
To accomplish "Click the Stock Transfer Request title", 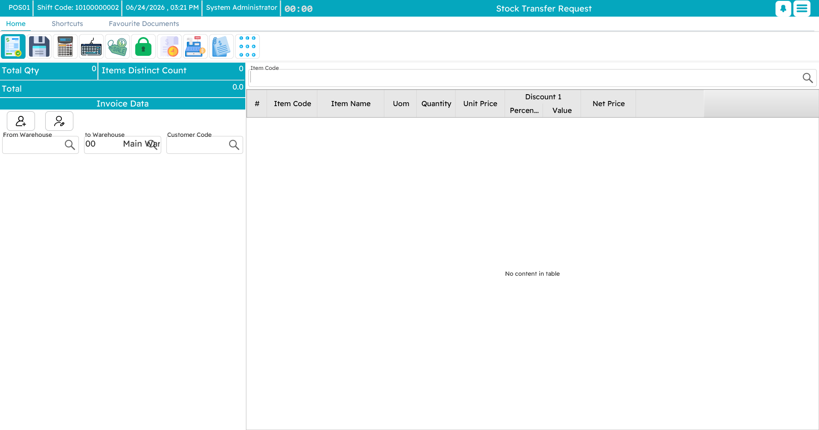I will pos(544,9).
